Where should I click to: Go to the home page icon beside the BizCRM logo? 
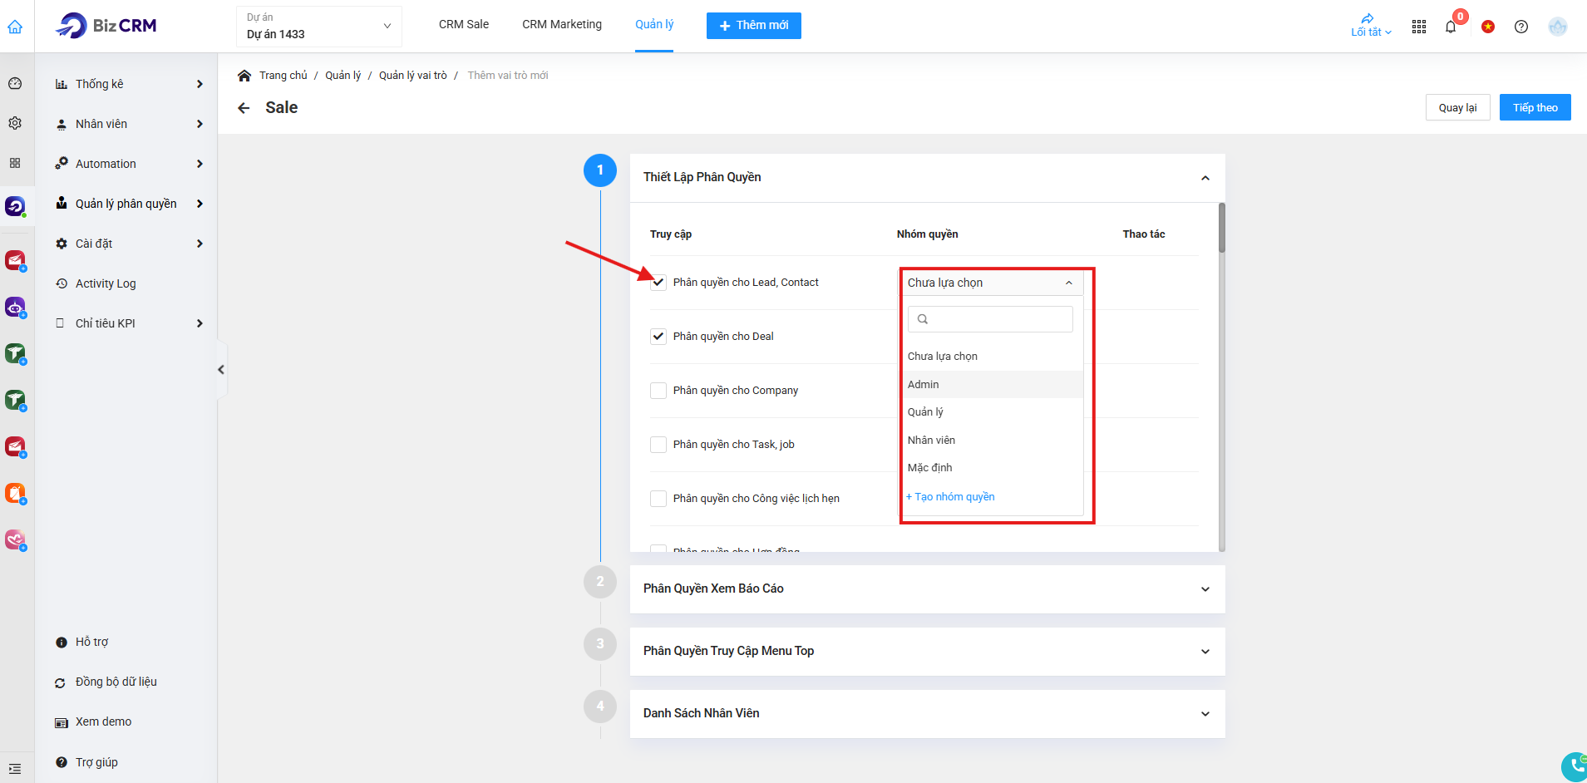[x=15, y=27]
